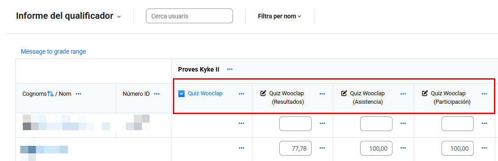This screenshot has width=498, height=161.
Task: Open the three-dot menu beside Cognoms / Nom
Action: click(x=79, y=93)
